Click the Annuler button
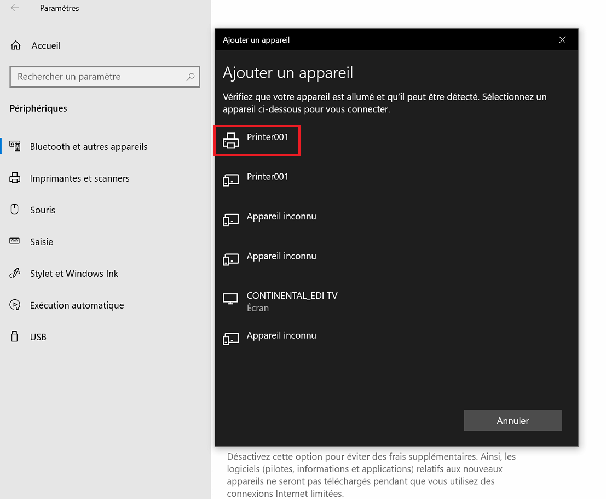The image size is (606, 499). click(x=513, y=420)
